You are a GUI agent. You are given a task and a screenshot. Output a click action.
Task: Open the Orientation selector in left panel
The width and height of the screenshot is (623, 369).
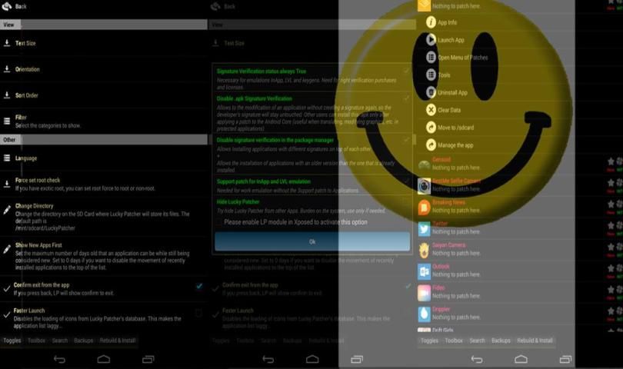point(27,69)
